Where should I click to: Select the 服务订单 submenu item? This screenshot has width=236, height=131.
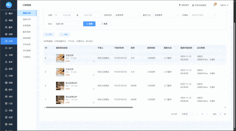pos(27,13)
